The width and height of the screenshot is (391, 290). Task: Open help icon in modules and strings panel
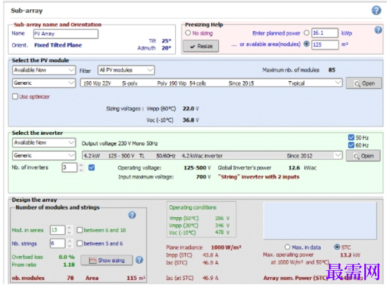132,215
